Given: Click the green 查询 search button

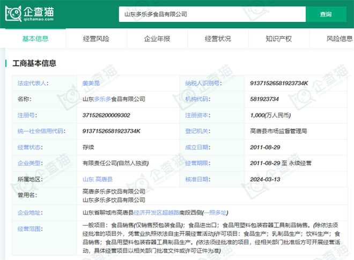Looking at the screenshot, I should [326, 14].
